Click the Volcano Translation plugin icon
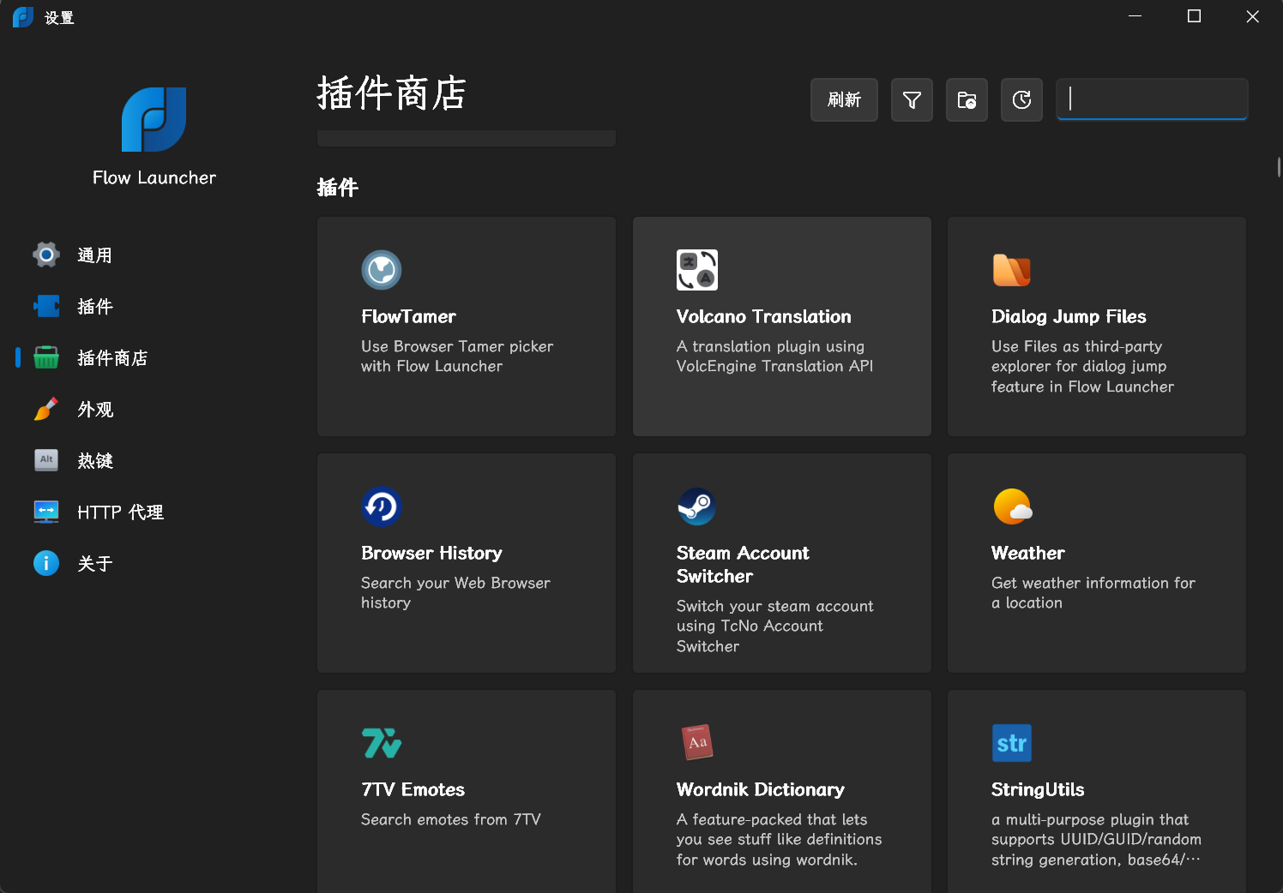 point(697,270)
